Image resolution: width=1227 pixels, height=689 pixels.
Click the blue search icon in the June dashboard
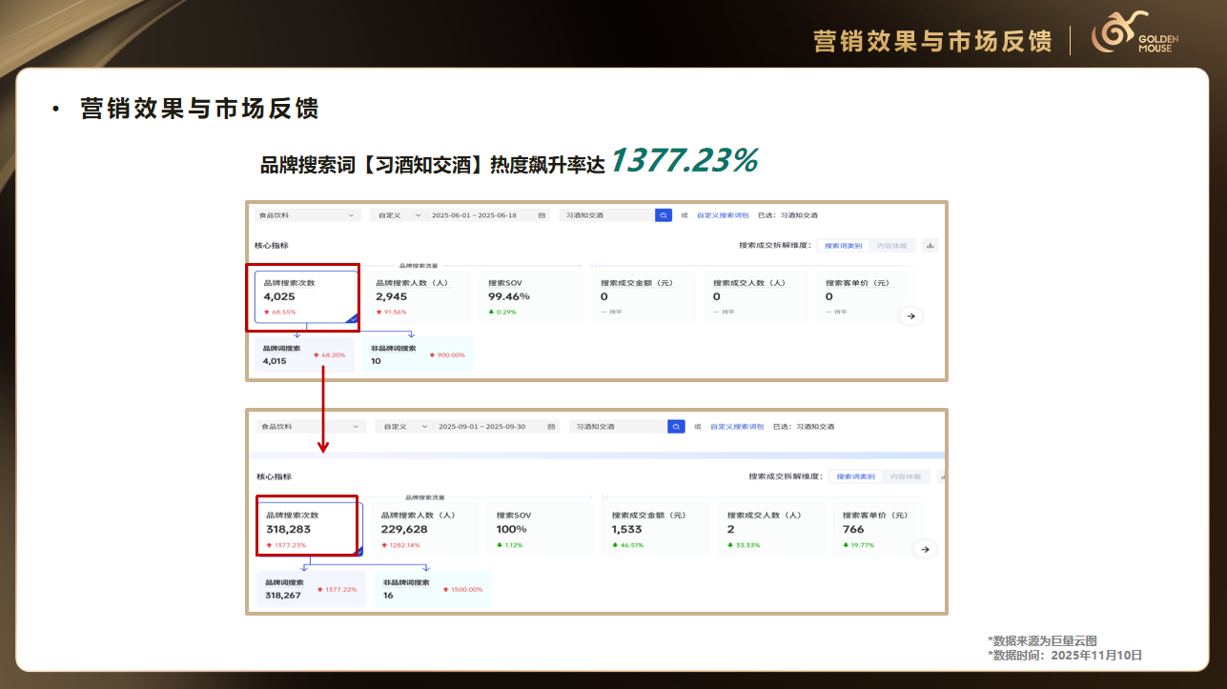[664, 215]
